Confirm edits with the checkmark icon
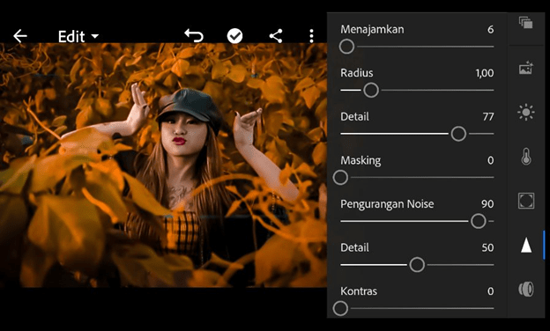 pos(234,36)
